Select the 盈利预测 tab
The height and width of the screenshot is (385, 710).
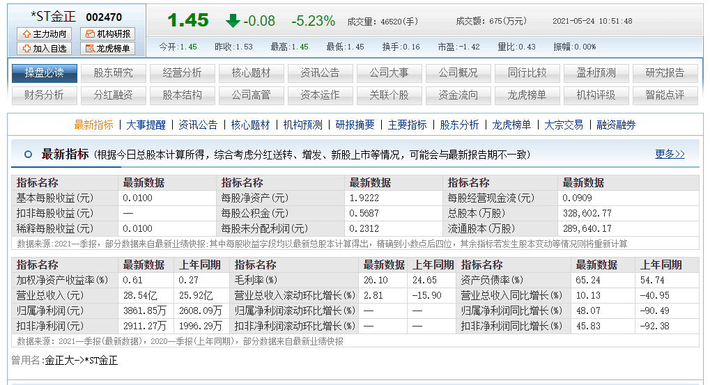(596, 73)
